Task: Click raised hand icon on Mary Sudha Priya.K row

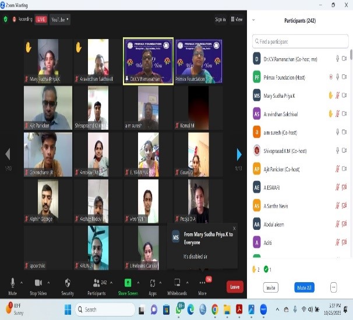Action: [330, 95]
